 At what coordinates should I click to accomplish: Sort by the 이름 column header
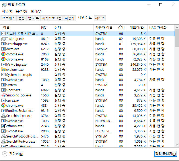[20, 28]
